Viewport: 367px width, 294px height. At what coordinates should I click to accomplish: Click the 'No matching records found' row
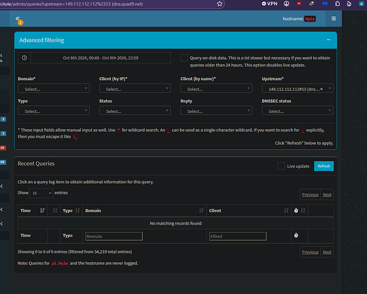click(x=175, y=223)
